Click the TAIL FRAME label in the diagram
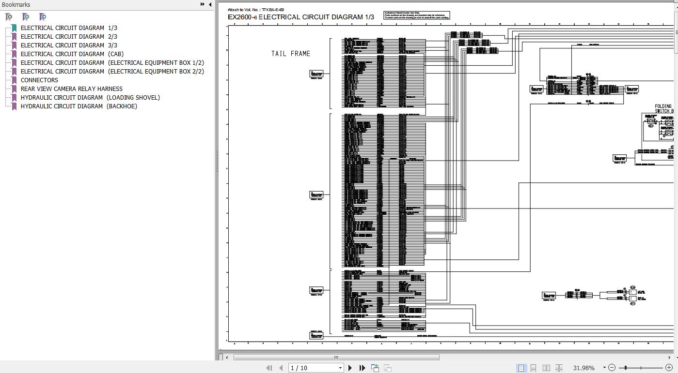This screenshot has height=373, width=678. (x=291, y=54)
